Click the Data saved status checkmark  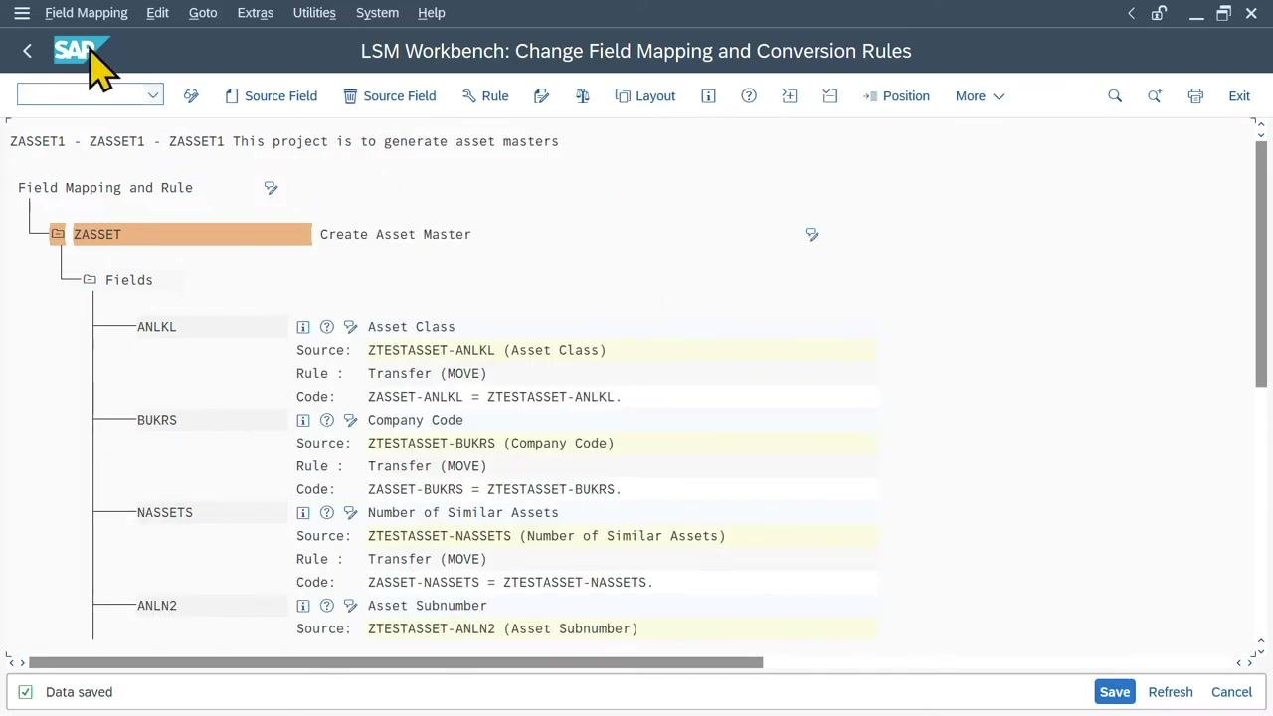[26, 692]
